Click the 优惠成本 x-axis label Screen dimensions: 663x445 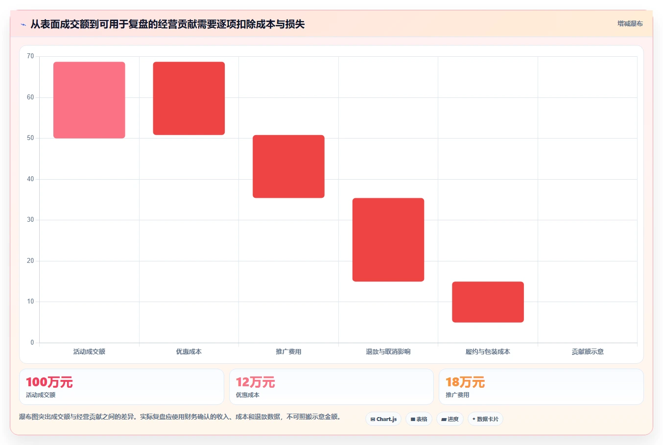pyautogui.click(x=189, y=351)
